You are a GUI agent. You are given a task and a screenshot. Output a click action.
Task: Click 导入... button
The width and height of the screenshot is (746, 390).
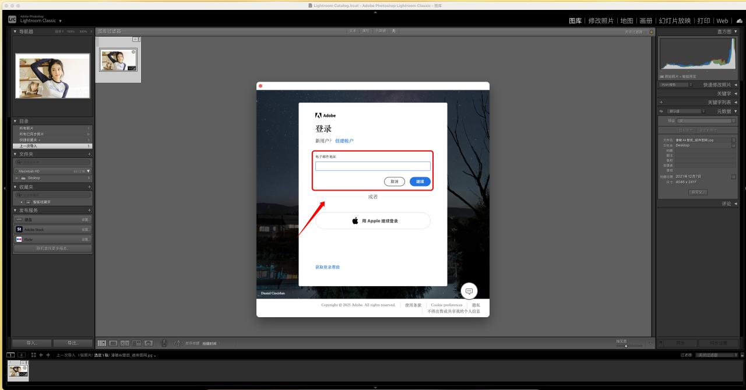(x=31, y=343)
